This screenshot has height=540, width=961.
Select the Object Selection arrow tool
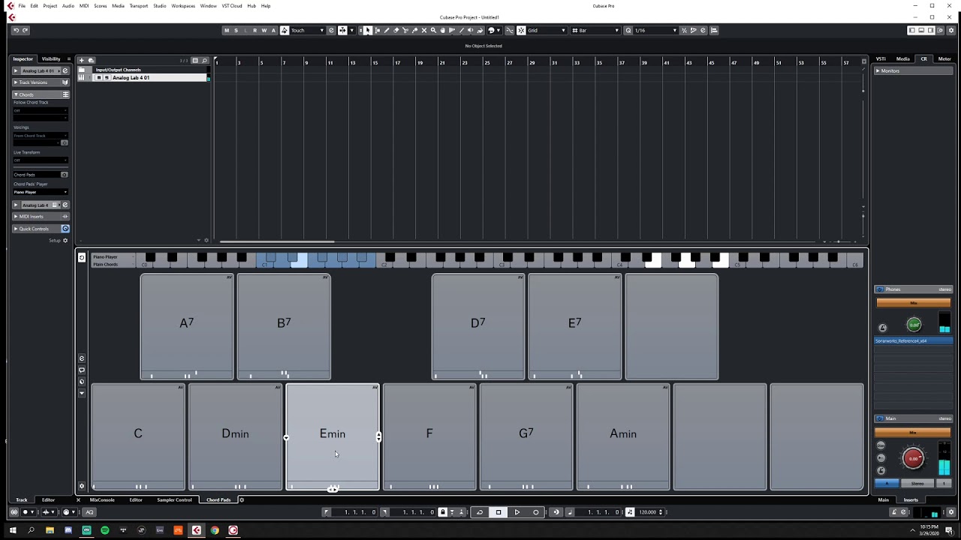367,30
